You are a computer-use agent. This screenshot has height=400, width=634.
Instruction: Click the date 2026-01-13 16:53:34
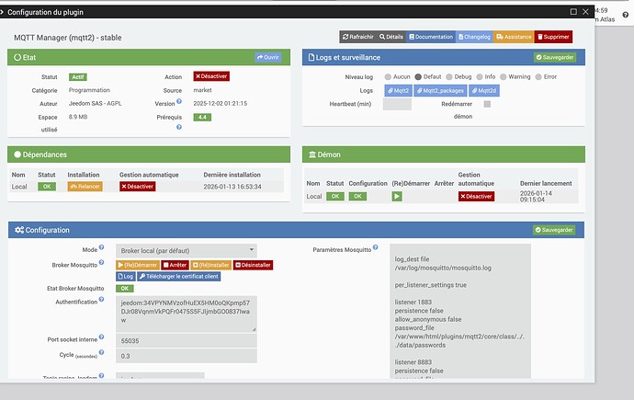click(x=232, y=187)
